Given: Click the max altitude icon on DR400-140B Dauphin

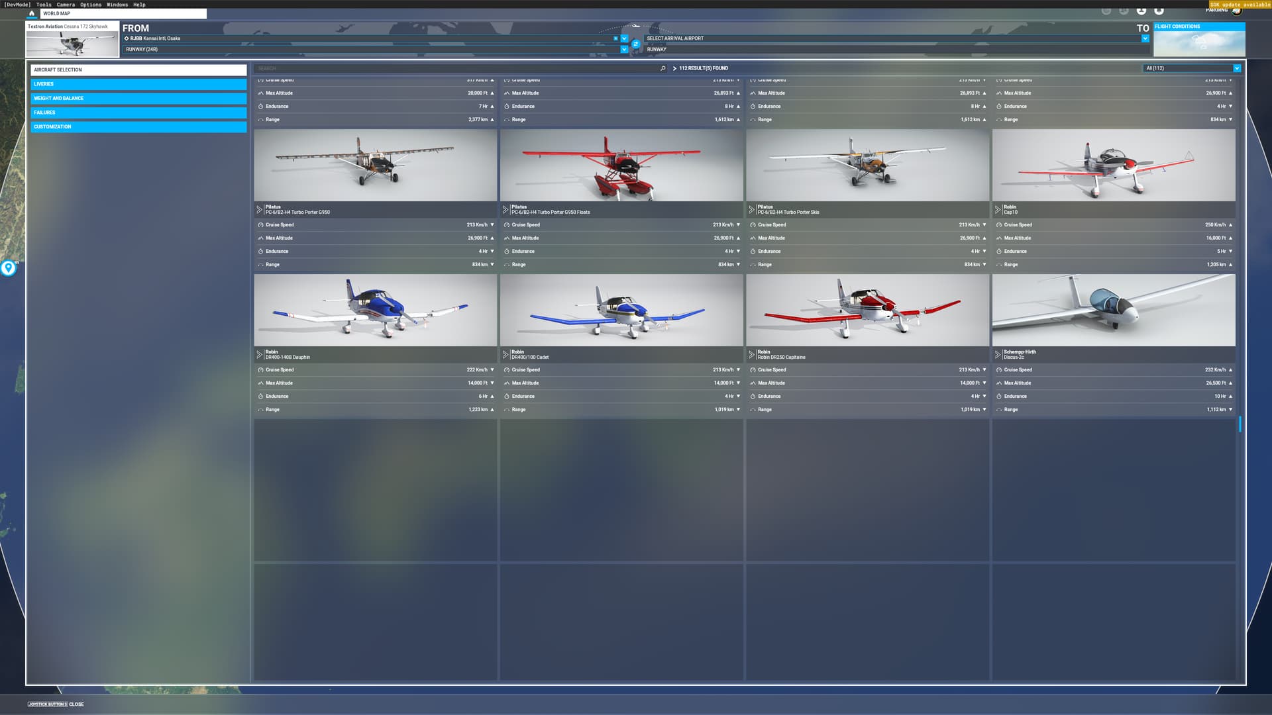Looking at the screenshot, I should click(x=260, y=383).
